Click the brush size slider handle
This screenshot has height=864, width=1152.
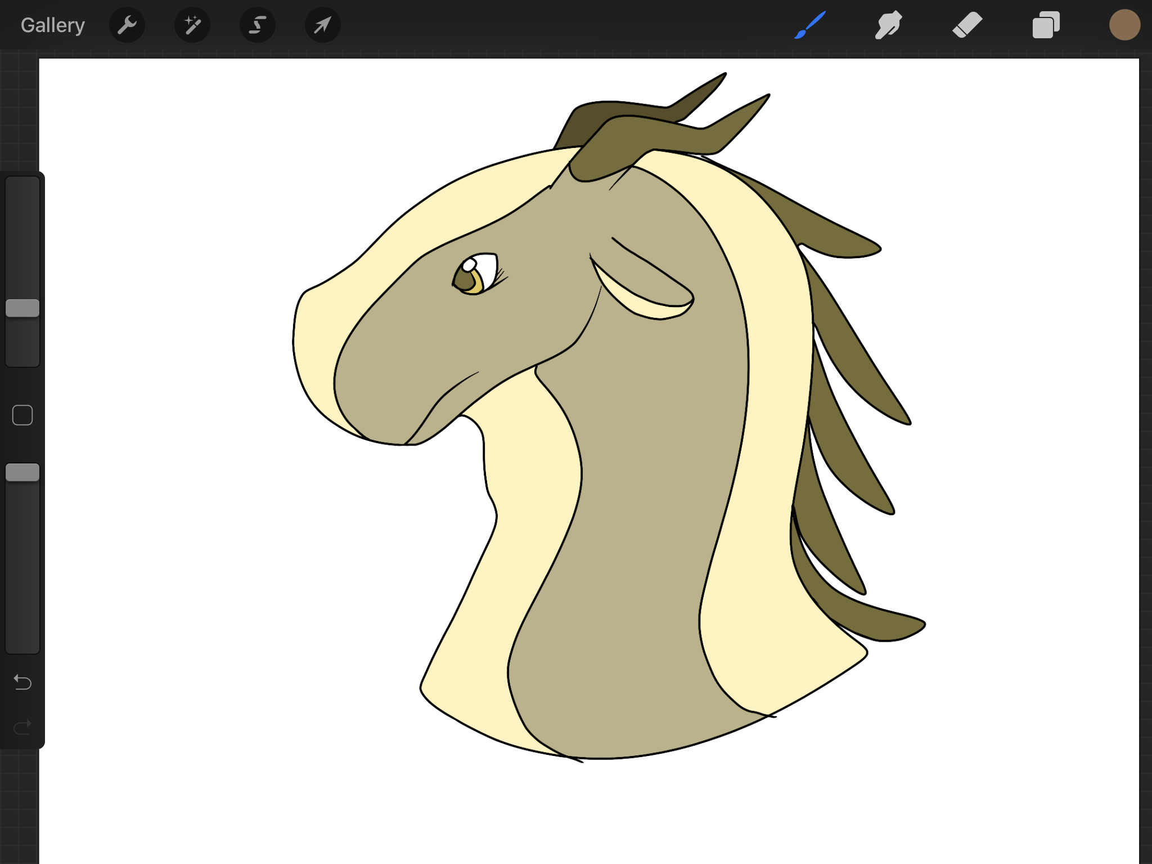point(22,308)
